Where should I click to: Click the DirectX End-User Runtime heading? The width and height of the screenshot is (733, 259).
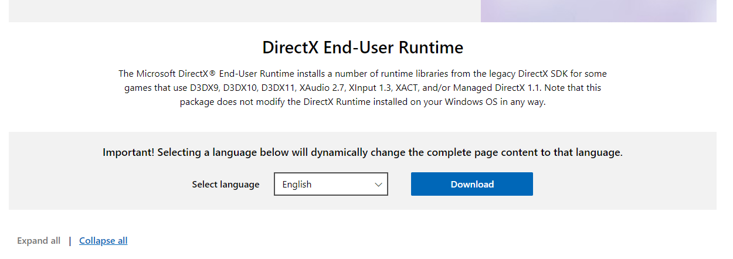tap(362, 47)
